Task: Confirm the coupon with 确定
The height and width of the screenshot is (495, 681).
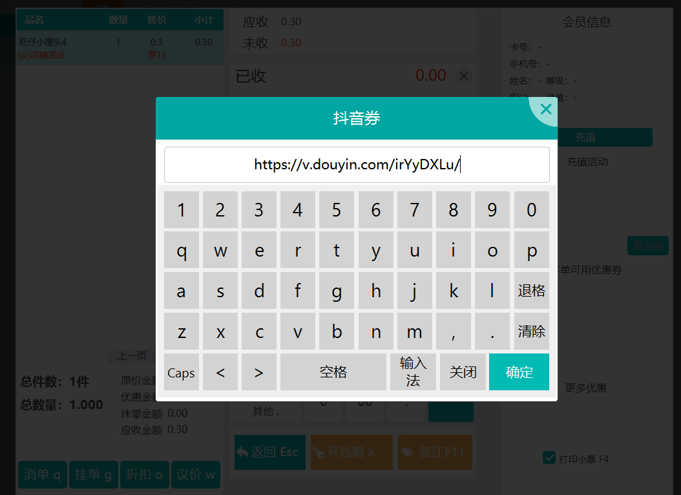Action: [x=519, y=372]
